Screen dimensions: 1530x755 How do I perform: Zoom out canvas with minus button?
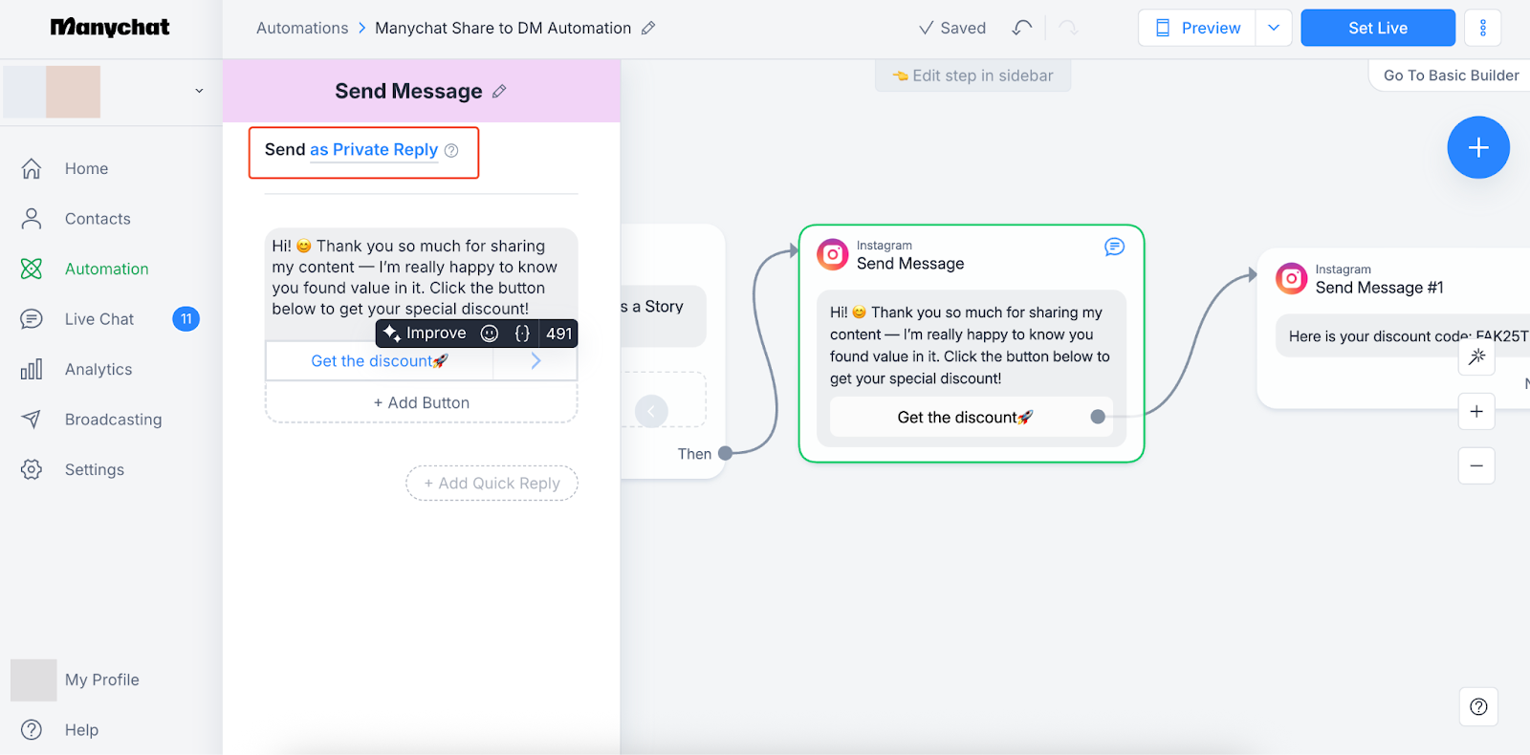1476,465
